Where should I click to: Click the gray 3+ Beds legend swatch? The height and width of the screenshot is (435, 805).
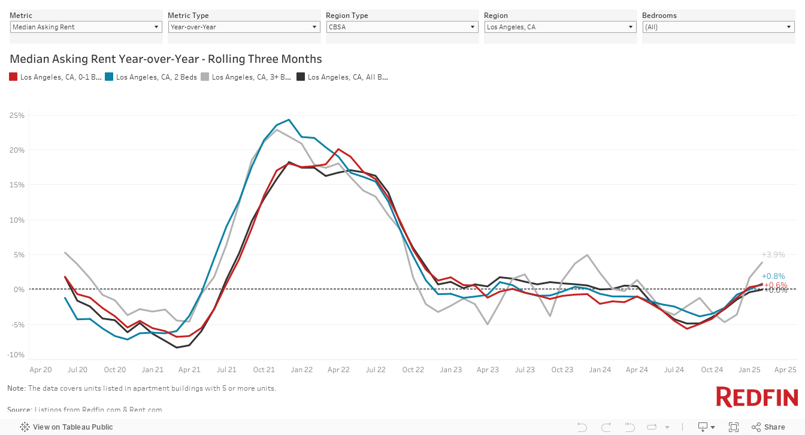tap(205, 77)
